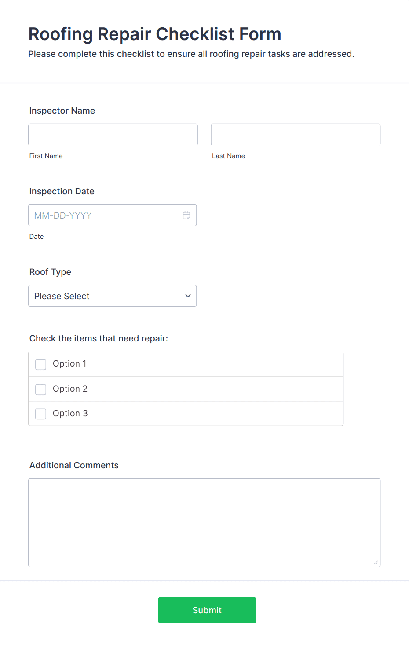Open the Roof Type dropdown
The width and height of the screenshot is (409, 645).
[x=112, y=296]
